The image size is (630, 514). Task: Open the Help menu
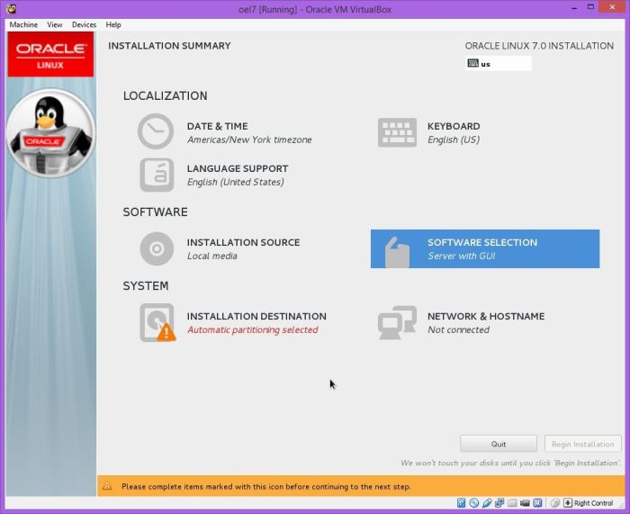tap(113, 24)
